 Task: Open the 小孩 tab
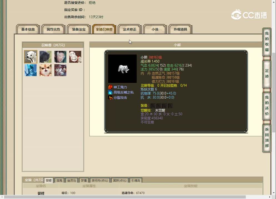coord(155,29)
